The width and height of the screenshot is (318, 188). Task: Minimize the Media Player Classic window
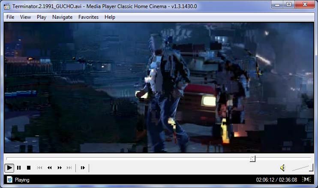(277, 5)
